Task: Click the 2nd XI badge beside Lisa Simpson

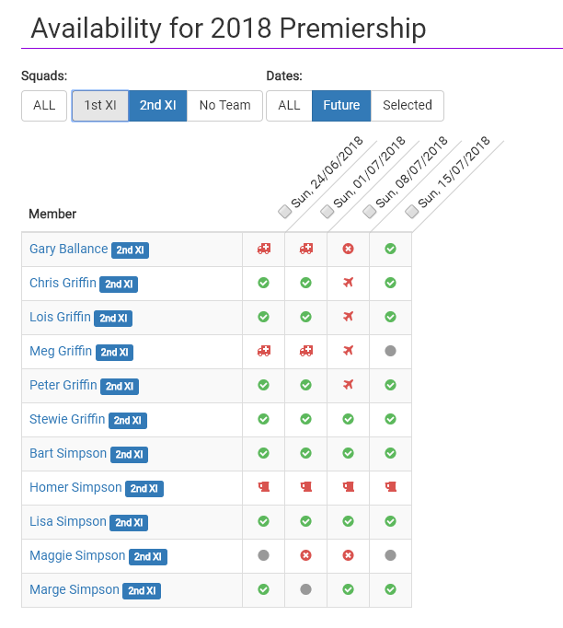Action: (128, 522)
